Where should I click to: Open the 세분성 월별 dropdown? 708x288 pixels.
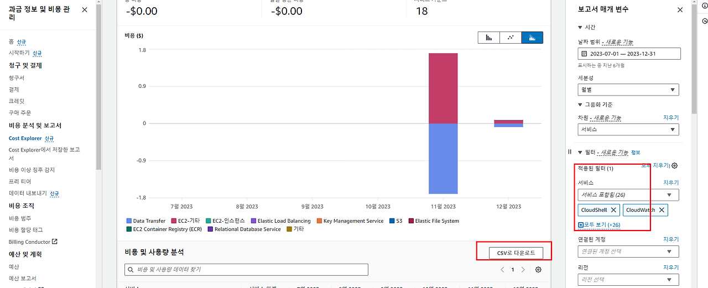[628, 90]
